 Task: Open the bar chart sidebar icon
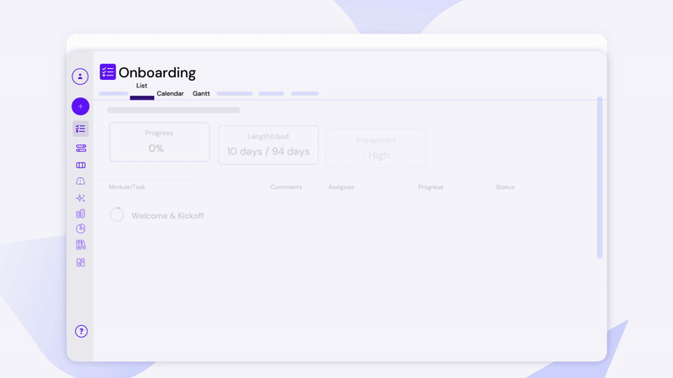click(81, 213)
